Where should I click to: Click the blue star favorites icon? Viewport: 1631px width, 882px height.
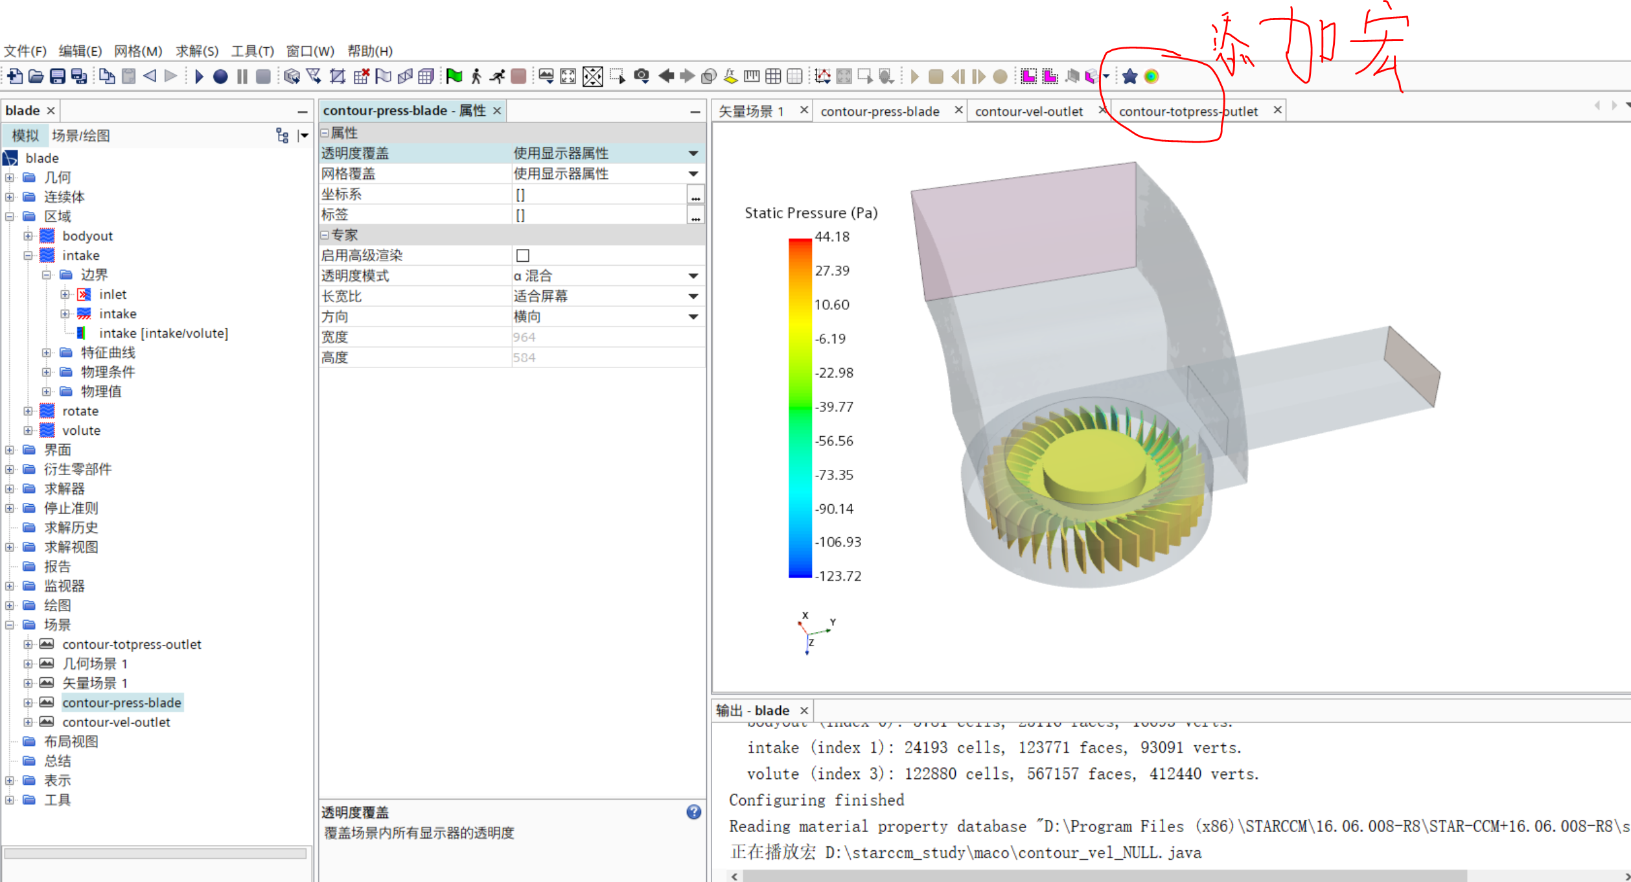pyautogui.click(x=1129, y=76)
